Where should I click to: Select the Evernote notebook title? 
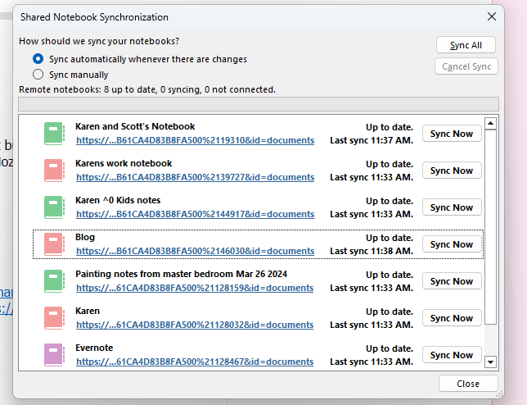coord(94,348)
